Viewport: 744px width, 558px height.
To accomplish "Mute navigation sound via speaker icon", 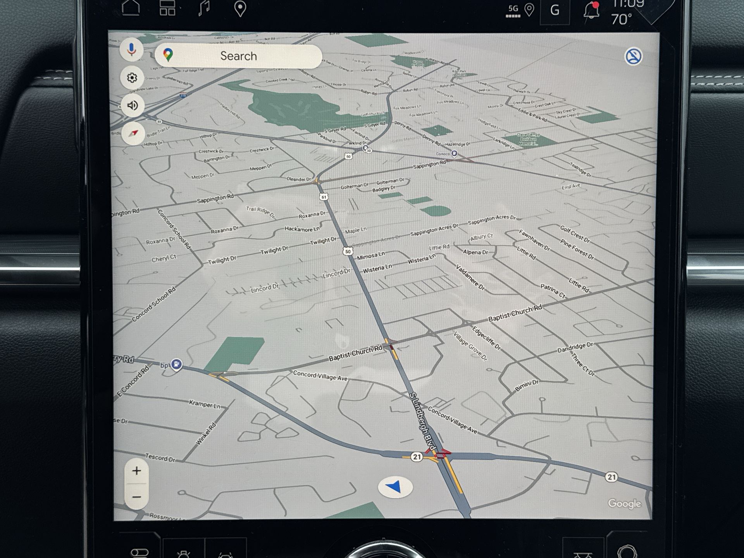I will 133,105.
